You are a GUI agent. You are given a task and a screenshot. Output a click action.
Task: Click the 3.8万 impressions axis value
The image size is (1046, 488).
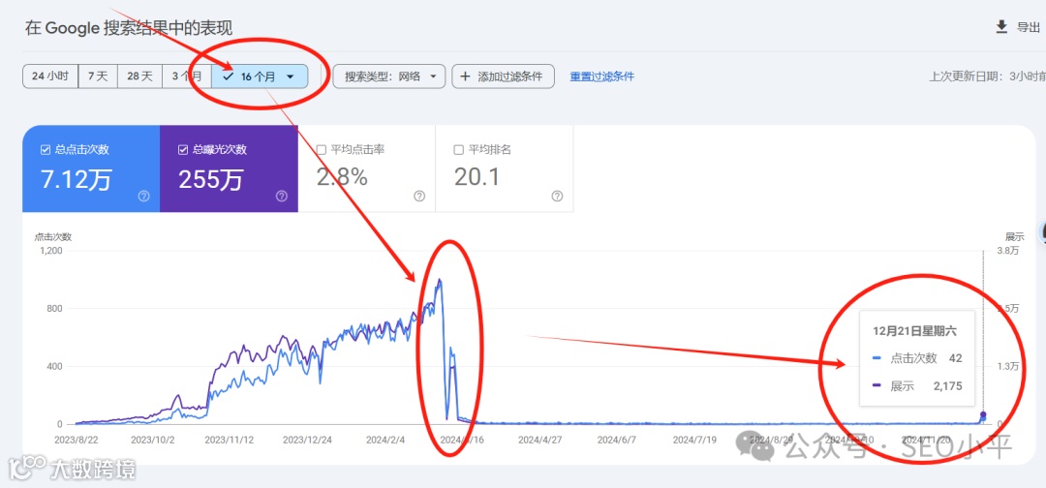(x=1007, y=251)
